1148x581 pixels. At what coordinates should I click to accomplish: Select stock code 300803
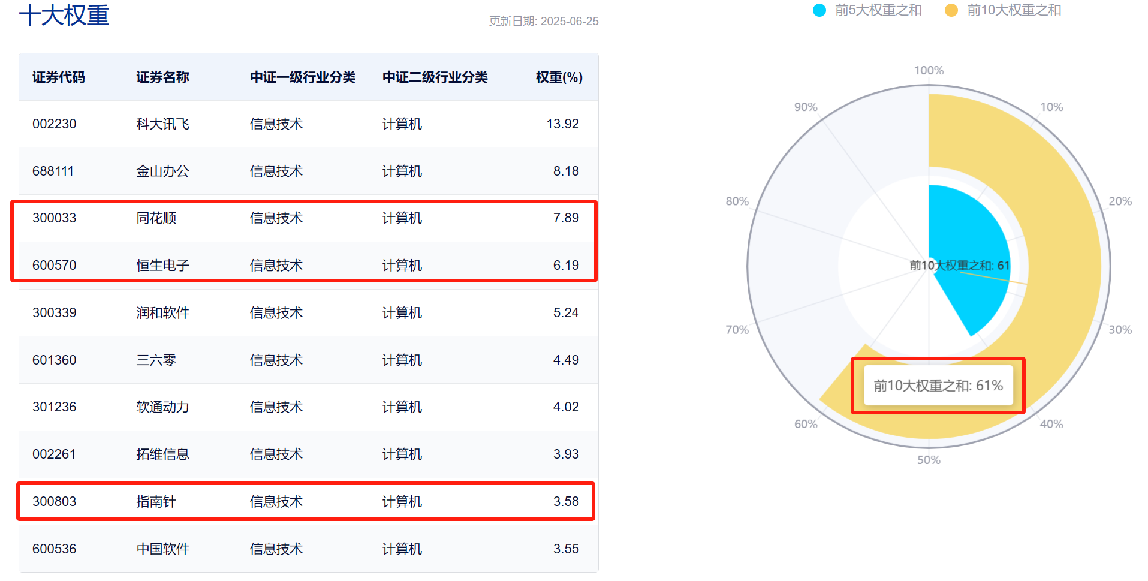[55, 502]
